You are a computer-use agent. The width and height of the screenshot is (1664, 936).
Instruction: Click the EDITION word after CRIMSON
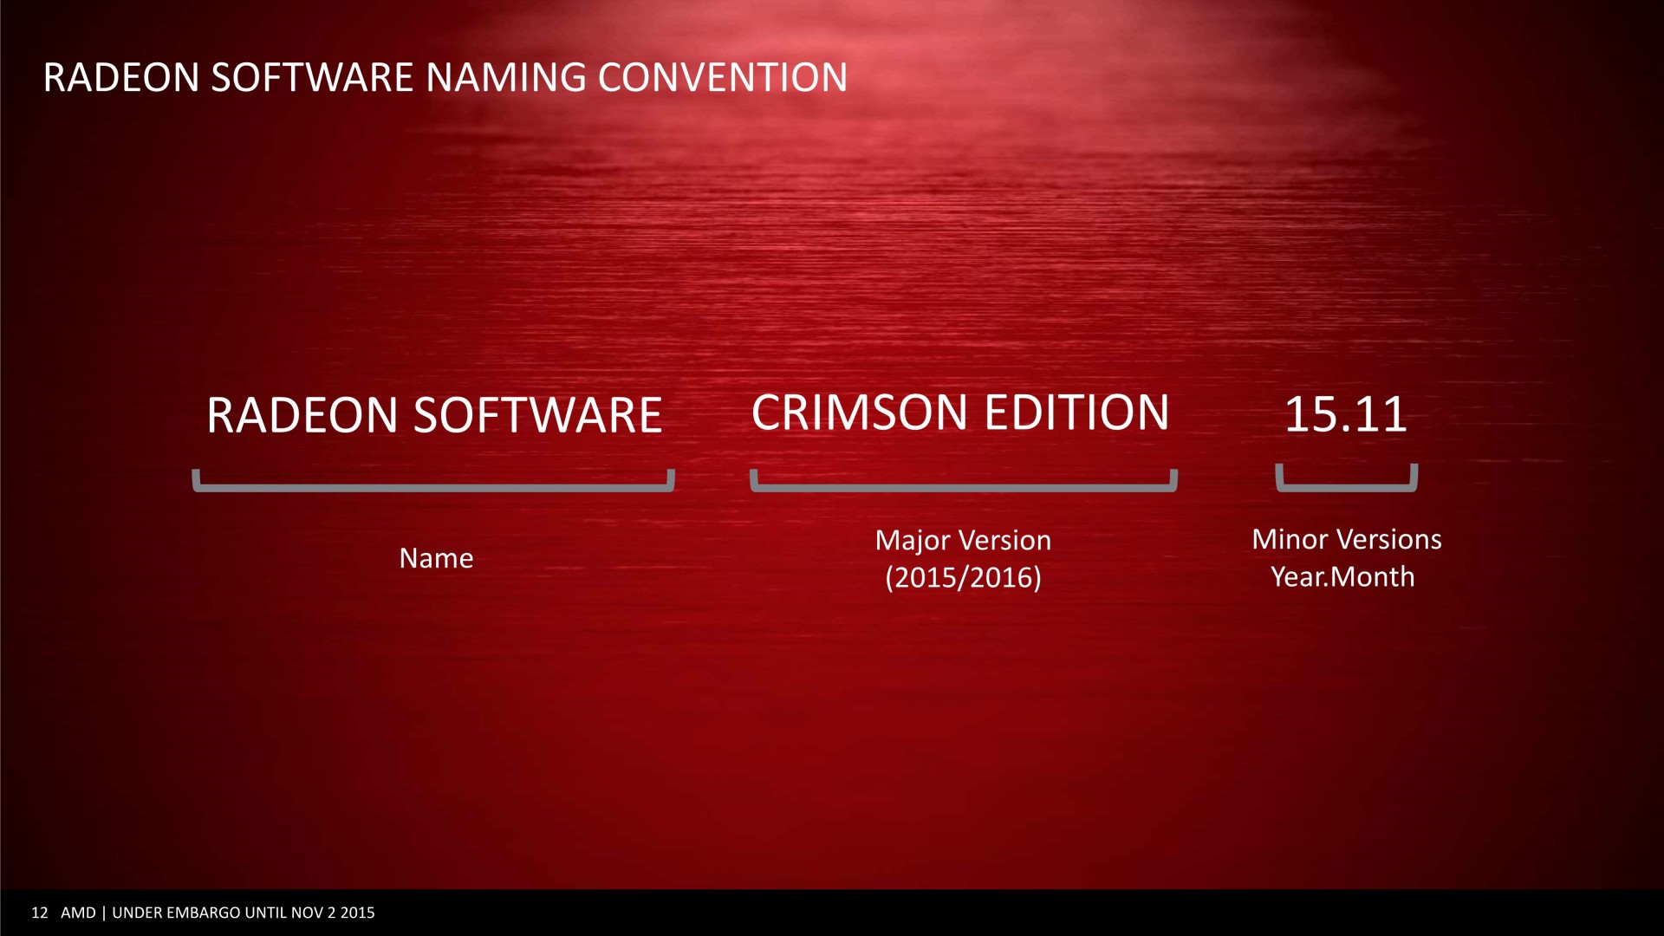(1076, 413)
